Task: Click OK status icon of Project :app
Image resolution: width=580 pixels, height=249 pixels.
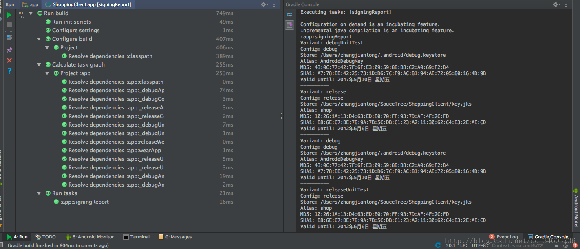Action: pos(56,73)
